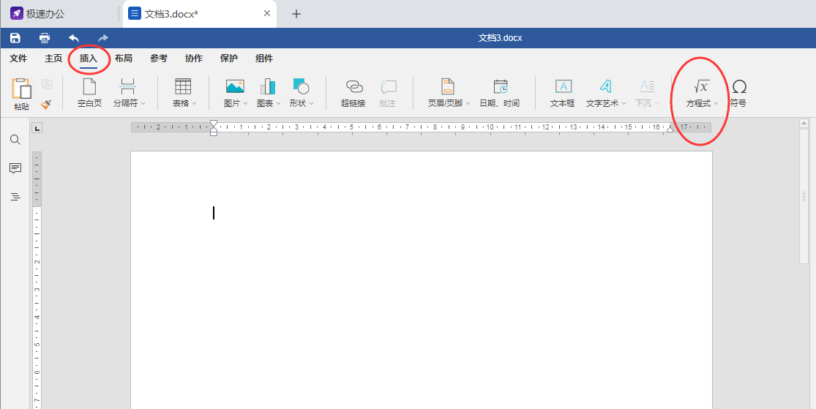The image size is (816, 409).
Task: Select the 文档3.docx* document tab
Action: (199, 13)
